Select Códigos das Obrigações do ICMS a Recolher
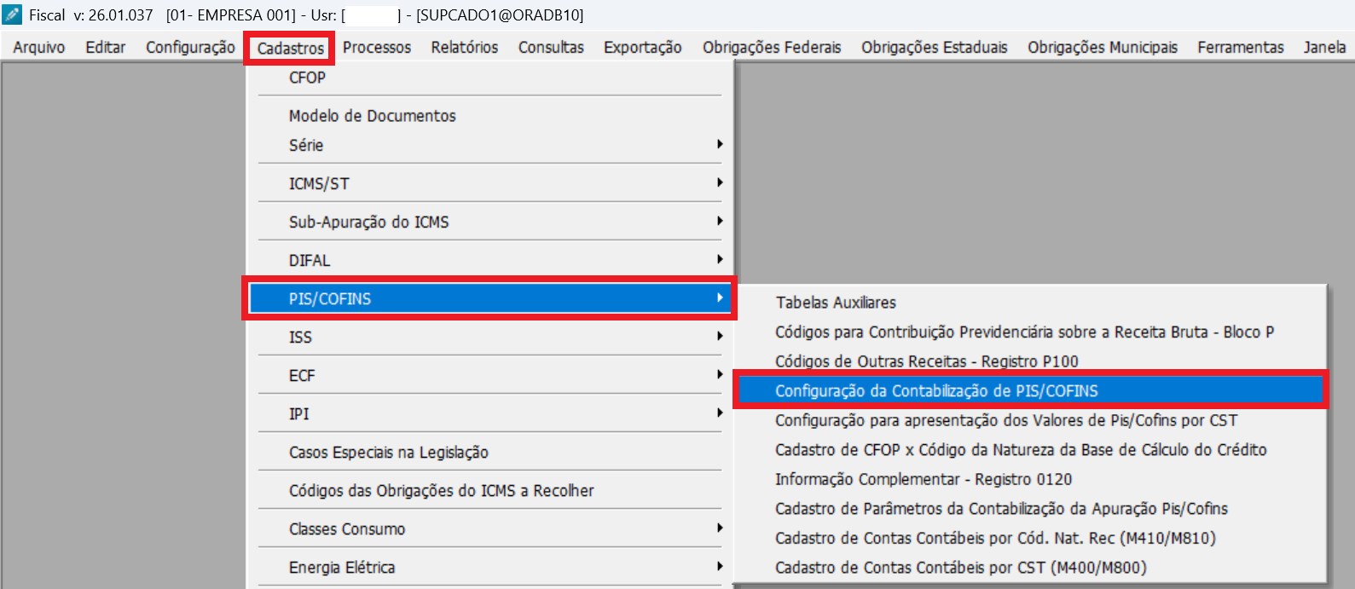Image resolution: width=1355 pixels, height=589 pixels. tap(489, 490)
